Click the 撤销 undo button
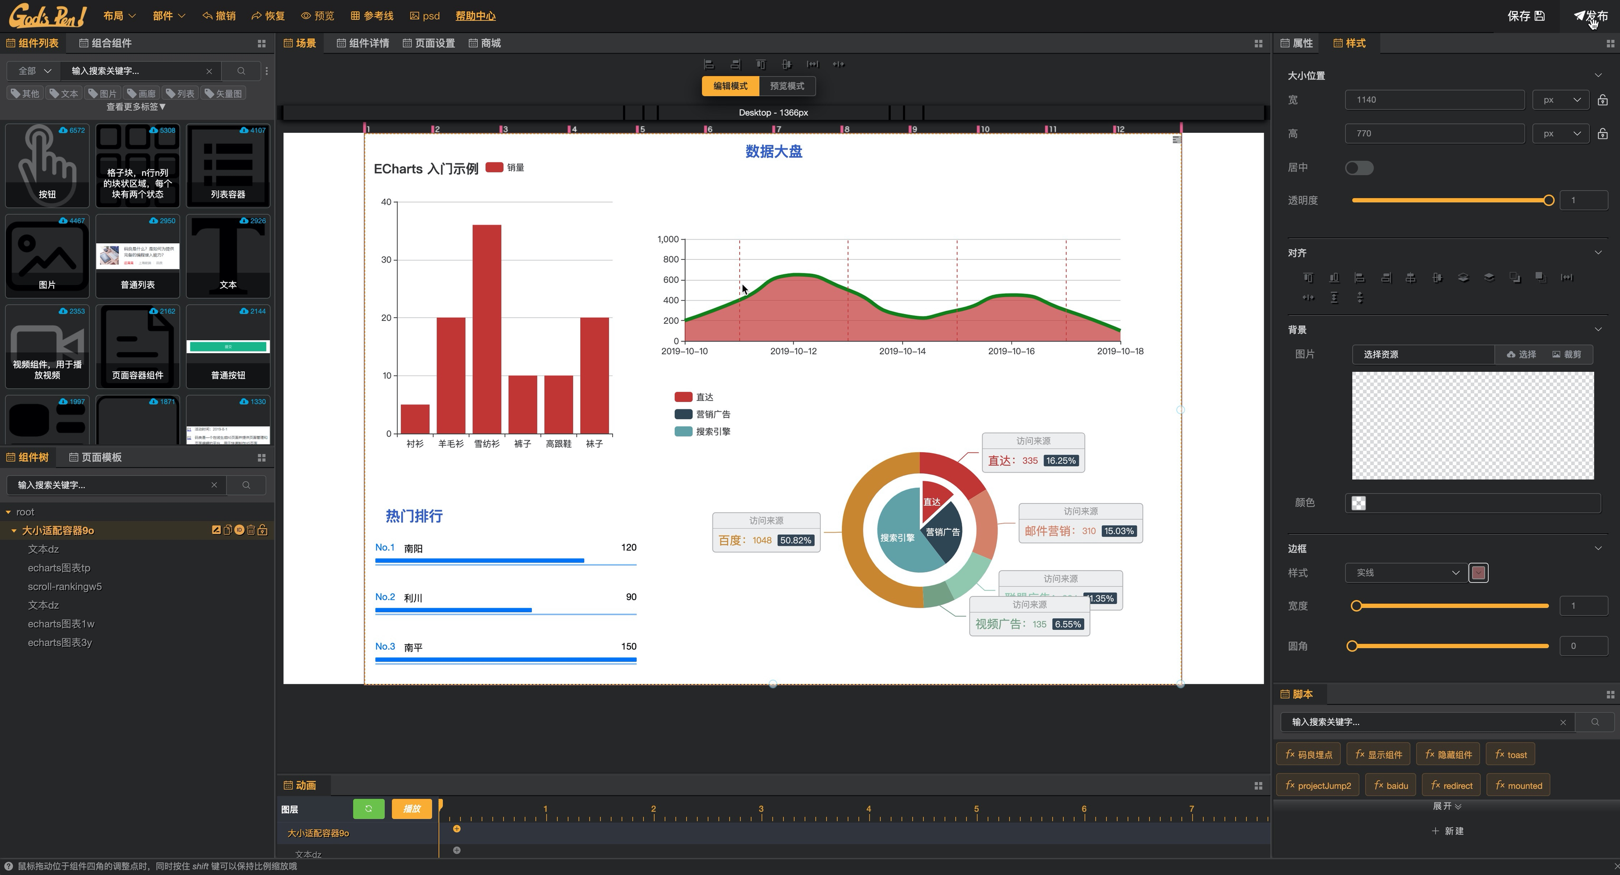 [x=219, y=16]
